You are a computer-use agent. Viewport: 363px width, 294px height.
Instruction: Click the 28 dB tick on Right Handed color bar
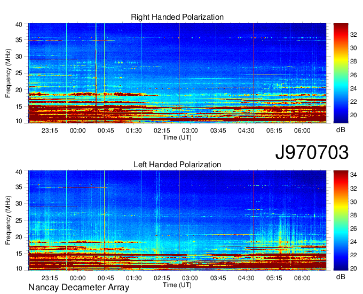[x=353, y=61]
